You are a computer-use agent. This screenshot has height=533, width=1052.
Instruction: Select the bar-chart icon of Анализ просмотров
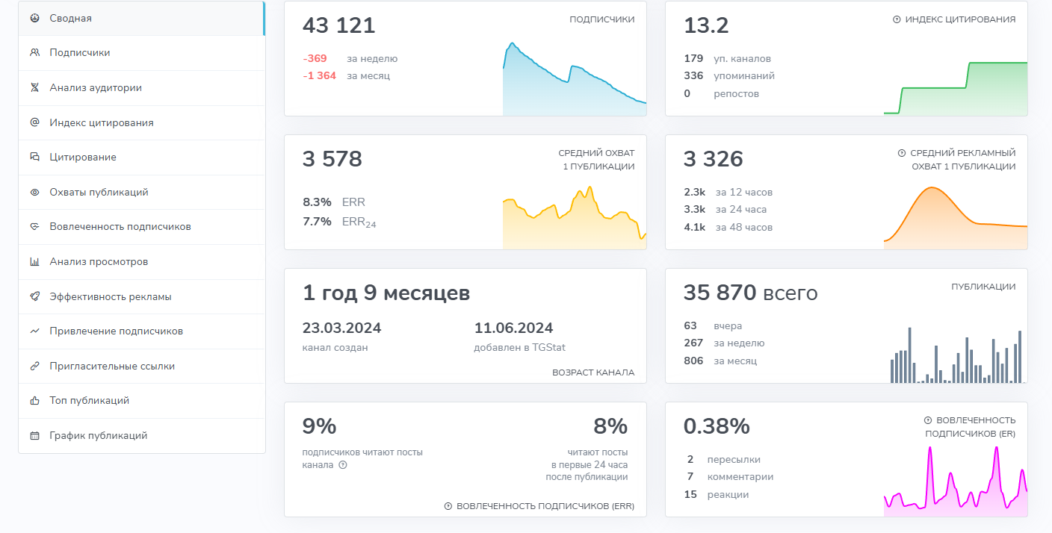(x=33, y=261)
